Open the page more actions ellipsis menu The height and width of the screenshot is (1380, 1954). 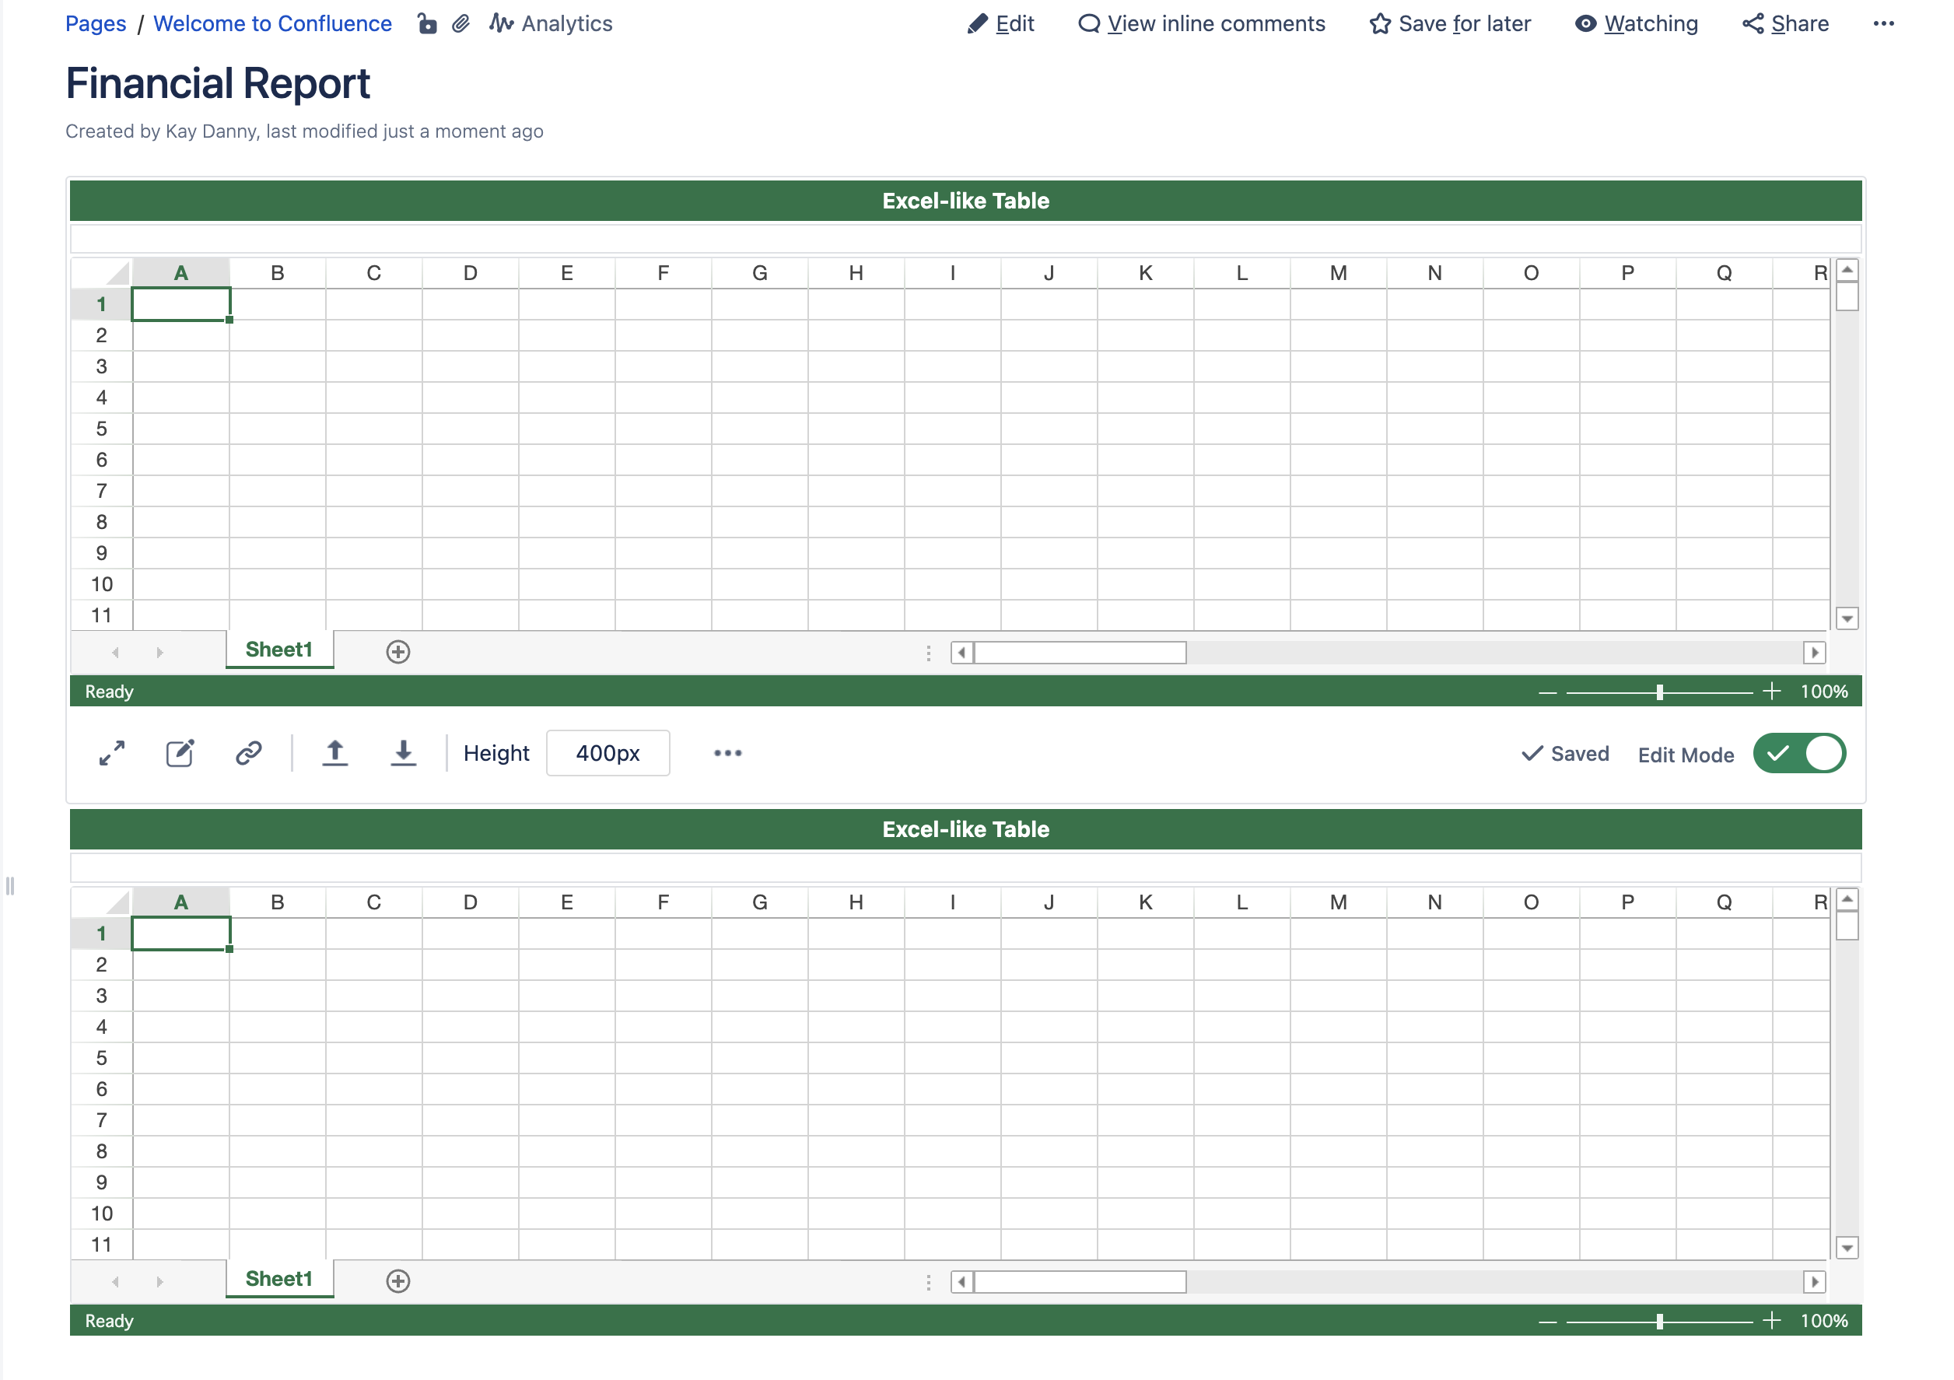(x=1882, y=24)
